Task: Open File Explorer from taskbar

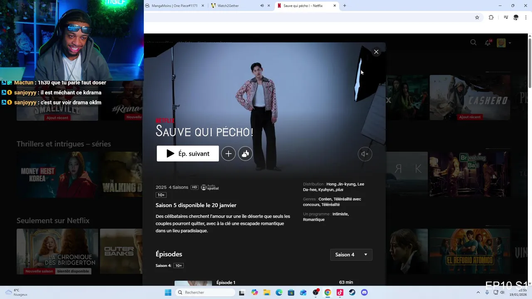Action: (x=266, y=292)
